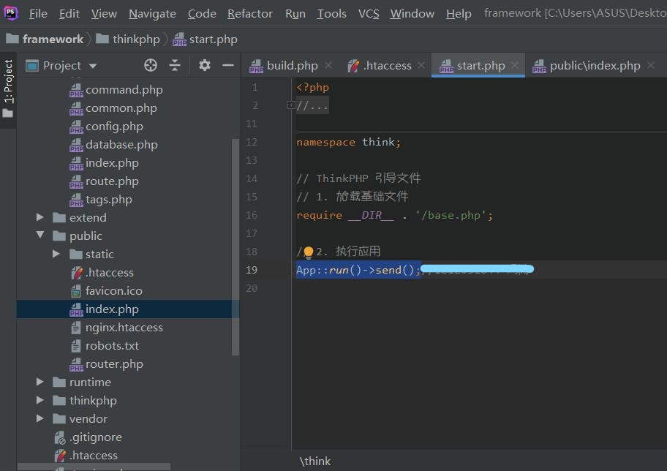Select command.php in project tree

tap(124, 90)
